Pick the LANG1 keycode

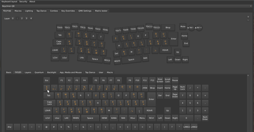(187, 127)
